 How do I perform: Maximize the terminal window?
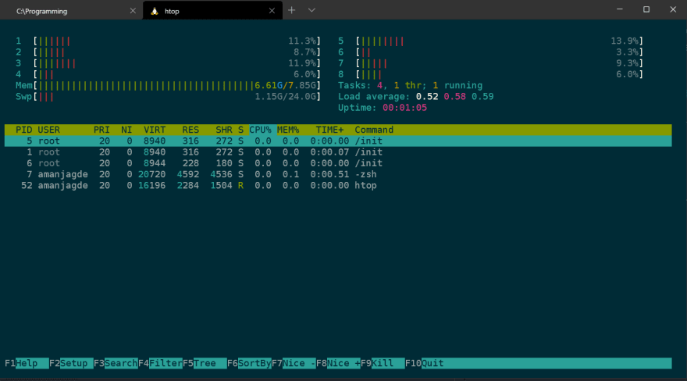(646, 9)
